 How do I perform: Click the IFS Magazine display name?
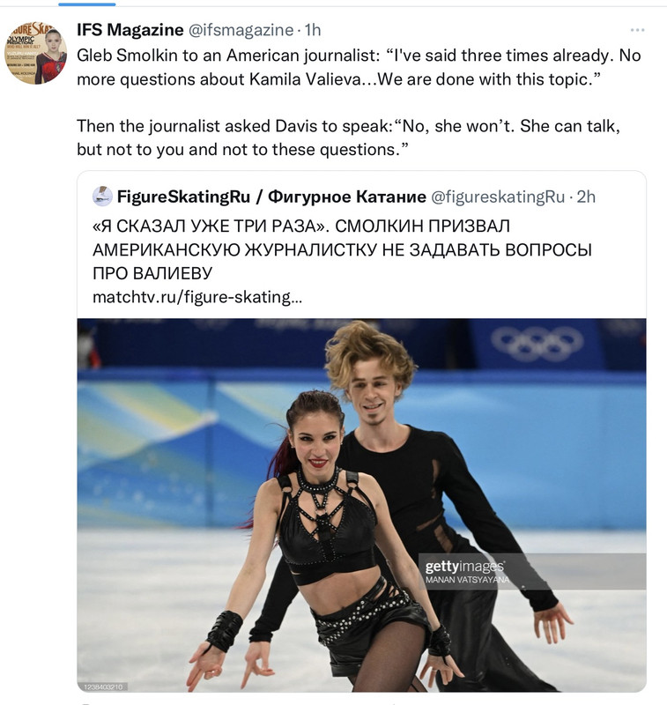coord(130,30)
